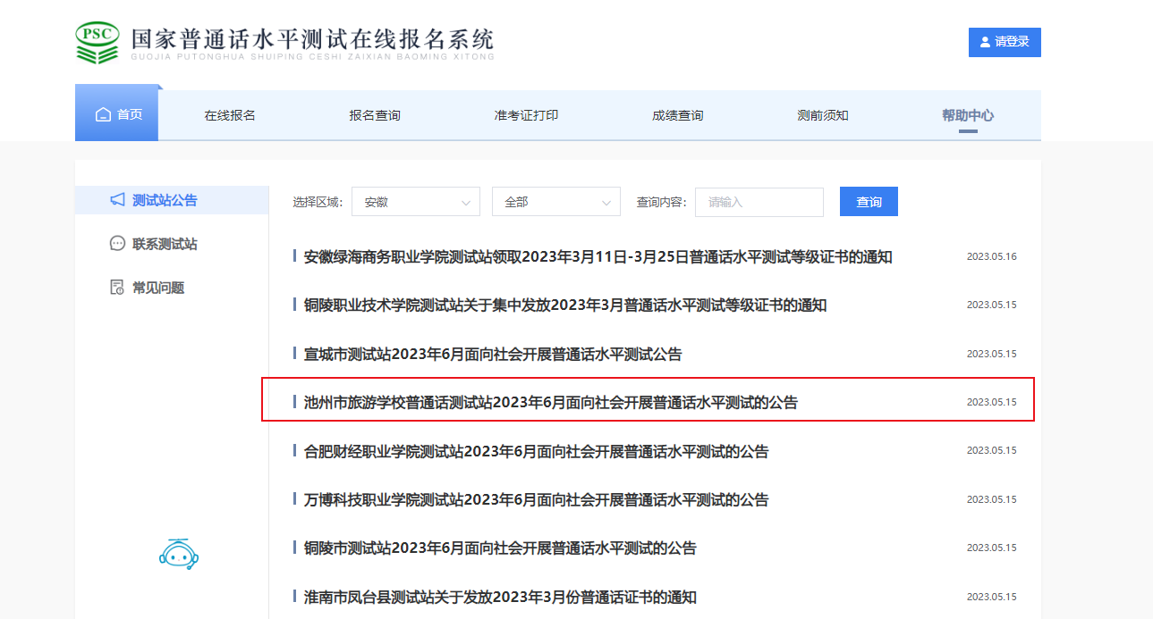Viewport: 1153px width, 619px height.
Task: Click the PSC logo icon
Action: click(x=97, y=41)
